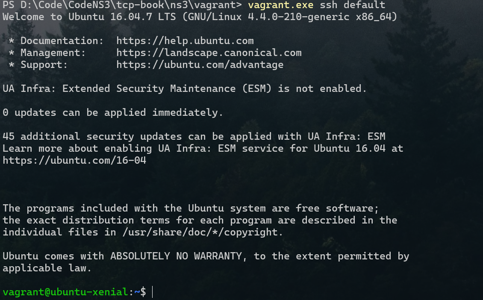Click the words ABSOLUTELY NO WARRANTY

[179, 256]
